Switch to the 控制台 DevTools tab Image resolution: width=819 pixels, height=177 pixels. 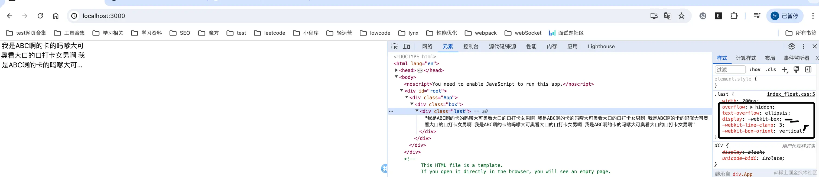pos(471,46)
